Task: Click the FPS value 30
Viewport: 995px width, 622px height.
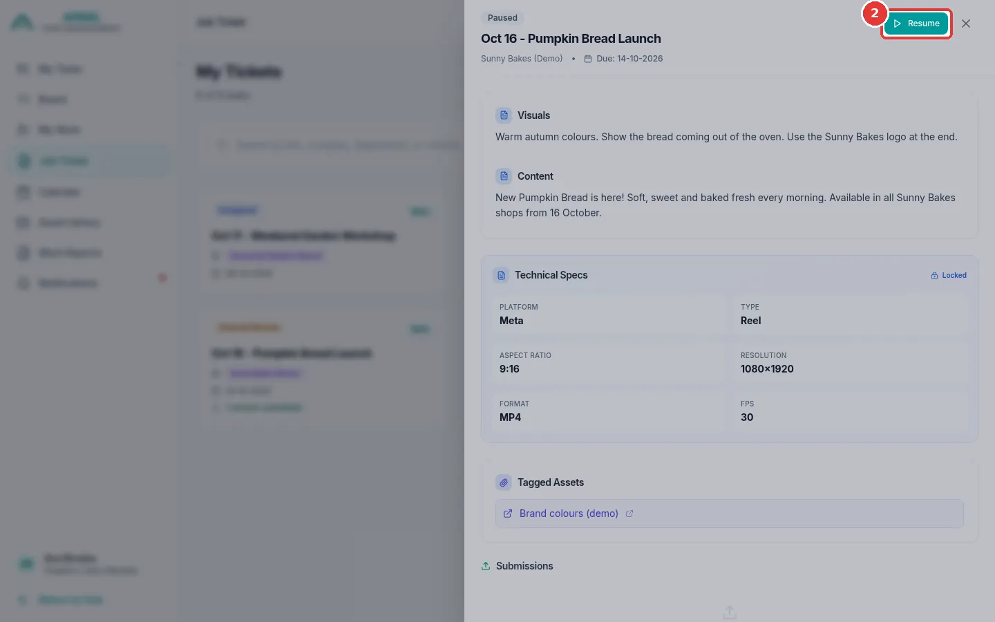Action: (x=747, y=417)
